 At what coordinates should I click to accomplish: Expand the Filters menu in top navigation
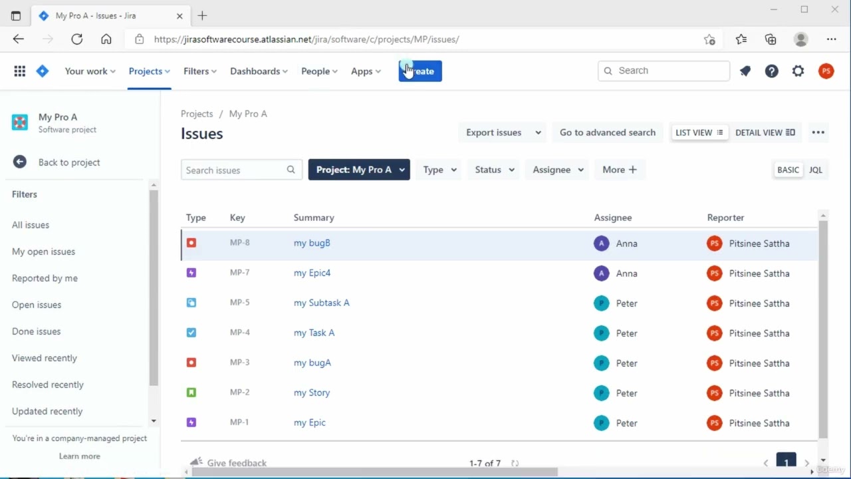(x=200, y=71)
